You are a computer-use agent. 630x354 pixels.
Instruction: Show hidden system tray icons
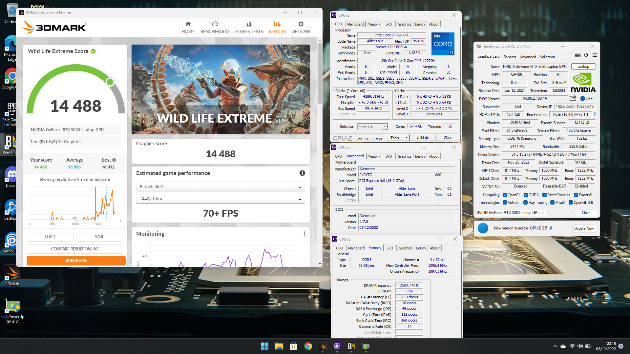555,346
